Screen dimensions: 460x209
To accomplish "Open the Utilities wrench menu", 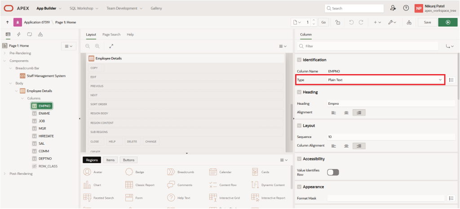I will [x=392, y=22].
